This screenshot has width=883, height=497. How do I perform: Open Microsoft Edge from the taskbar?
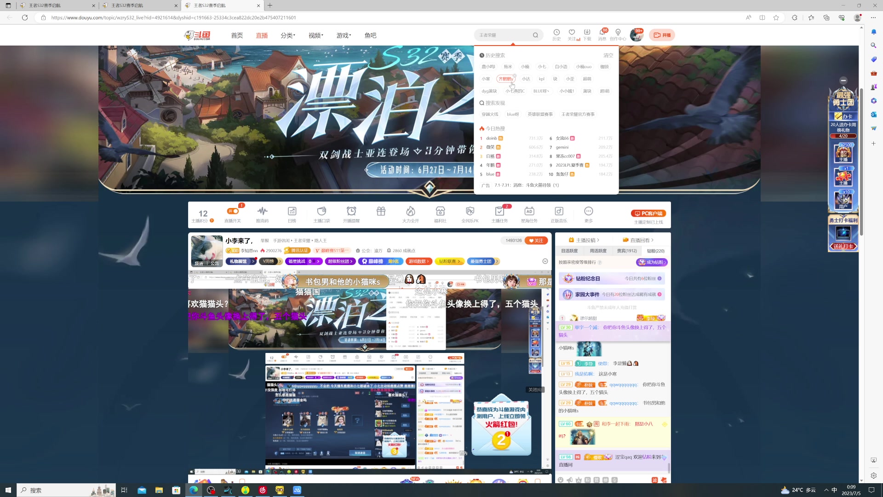pyautogui.click(x=194, y=490)
